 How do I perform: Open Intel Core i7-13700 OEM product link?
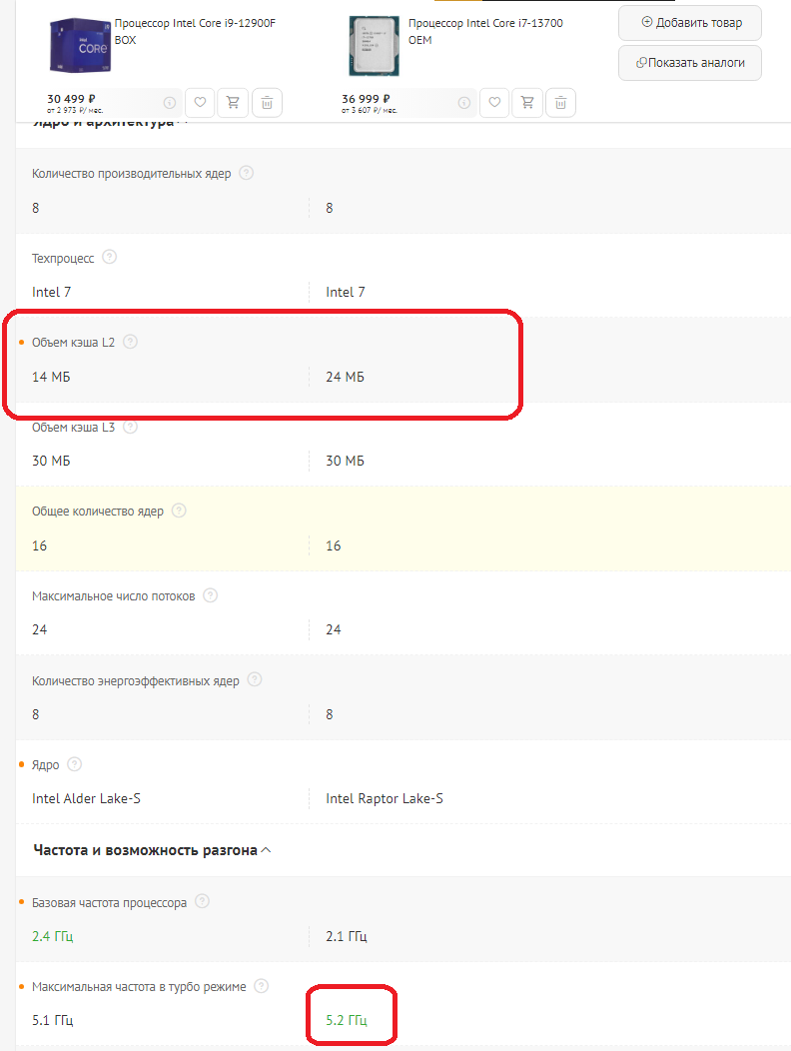tap(486, 32)
